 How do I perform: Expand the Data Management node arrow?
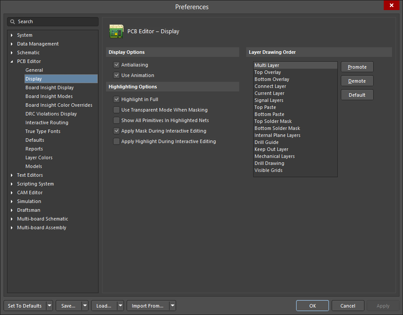(11, 44)
